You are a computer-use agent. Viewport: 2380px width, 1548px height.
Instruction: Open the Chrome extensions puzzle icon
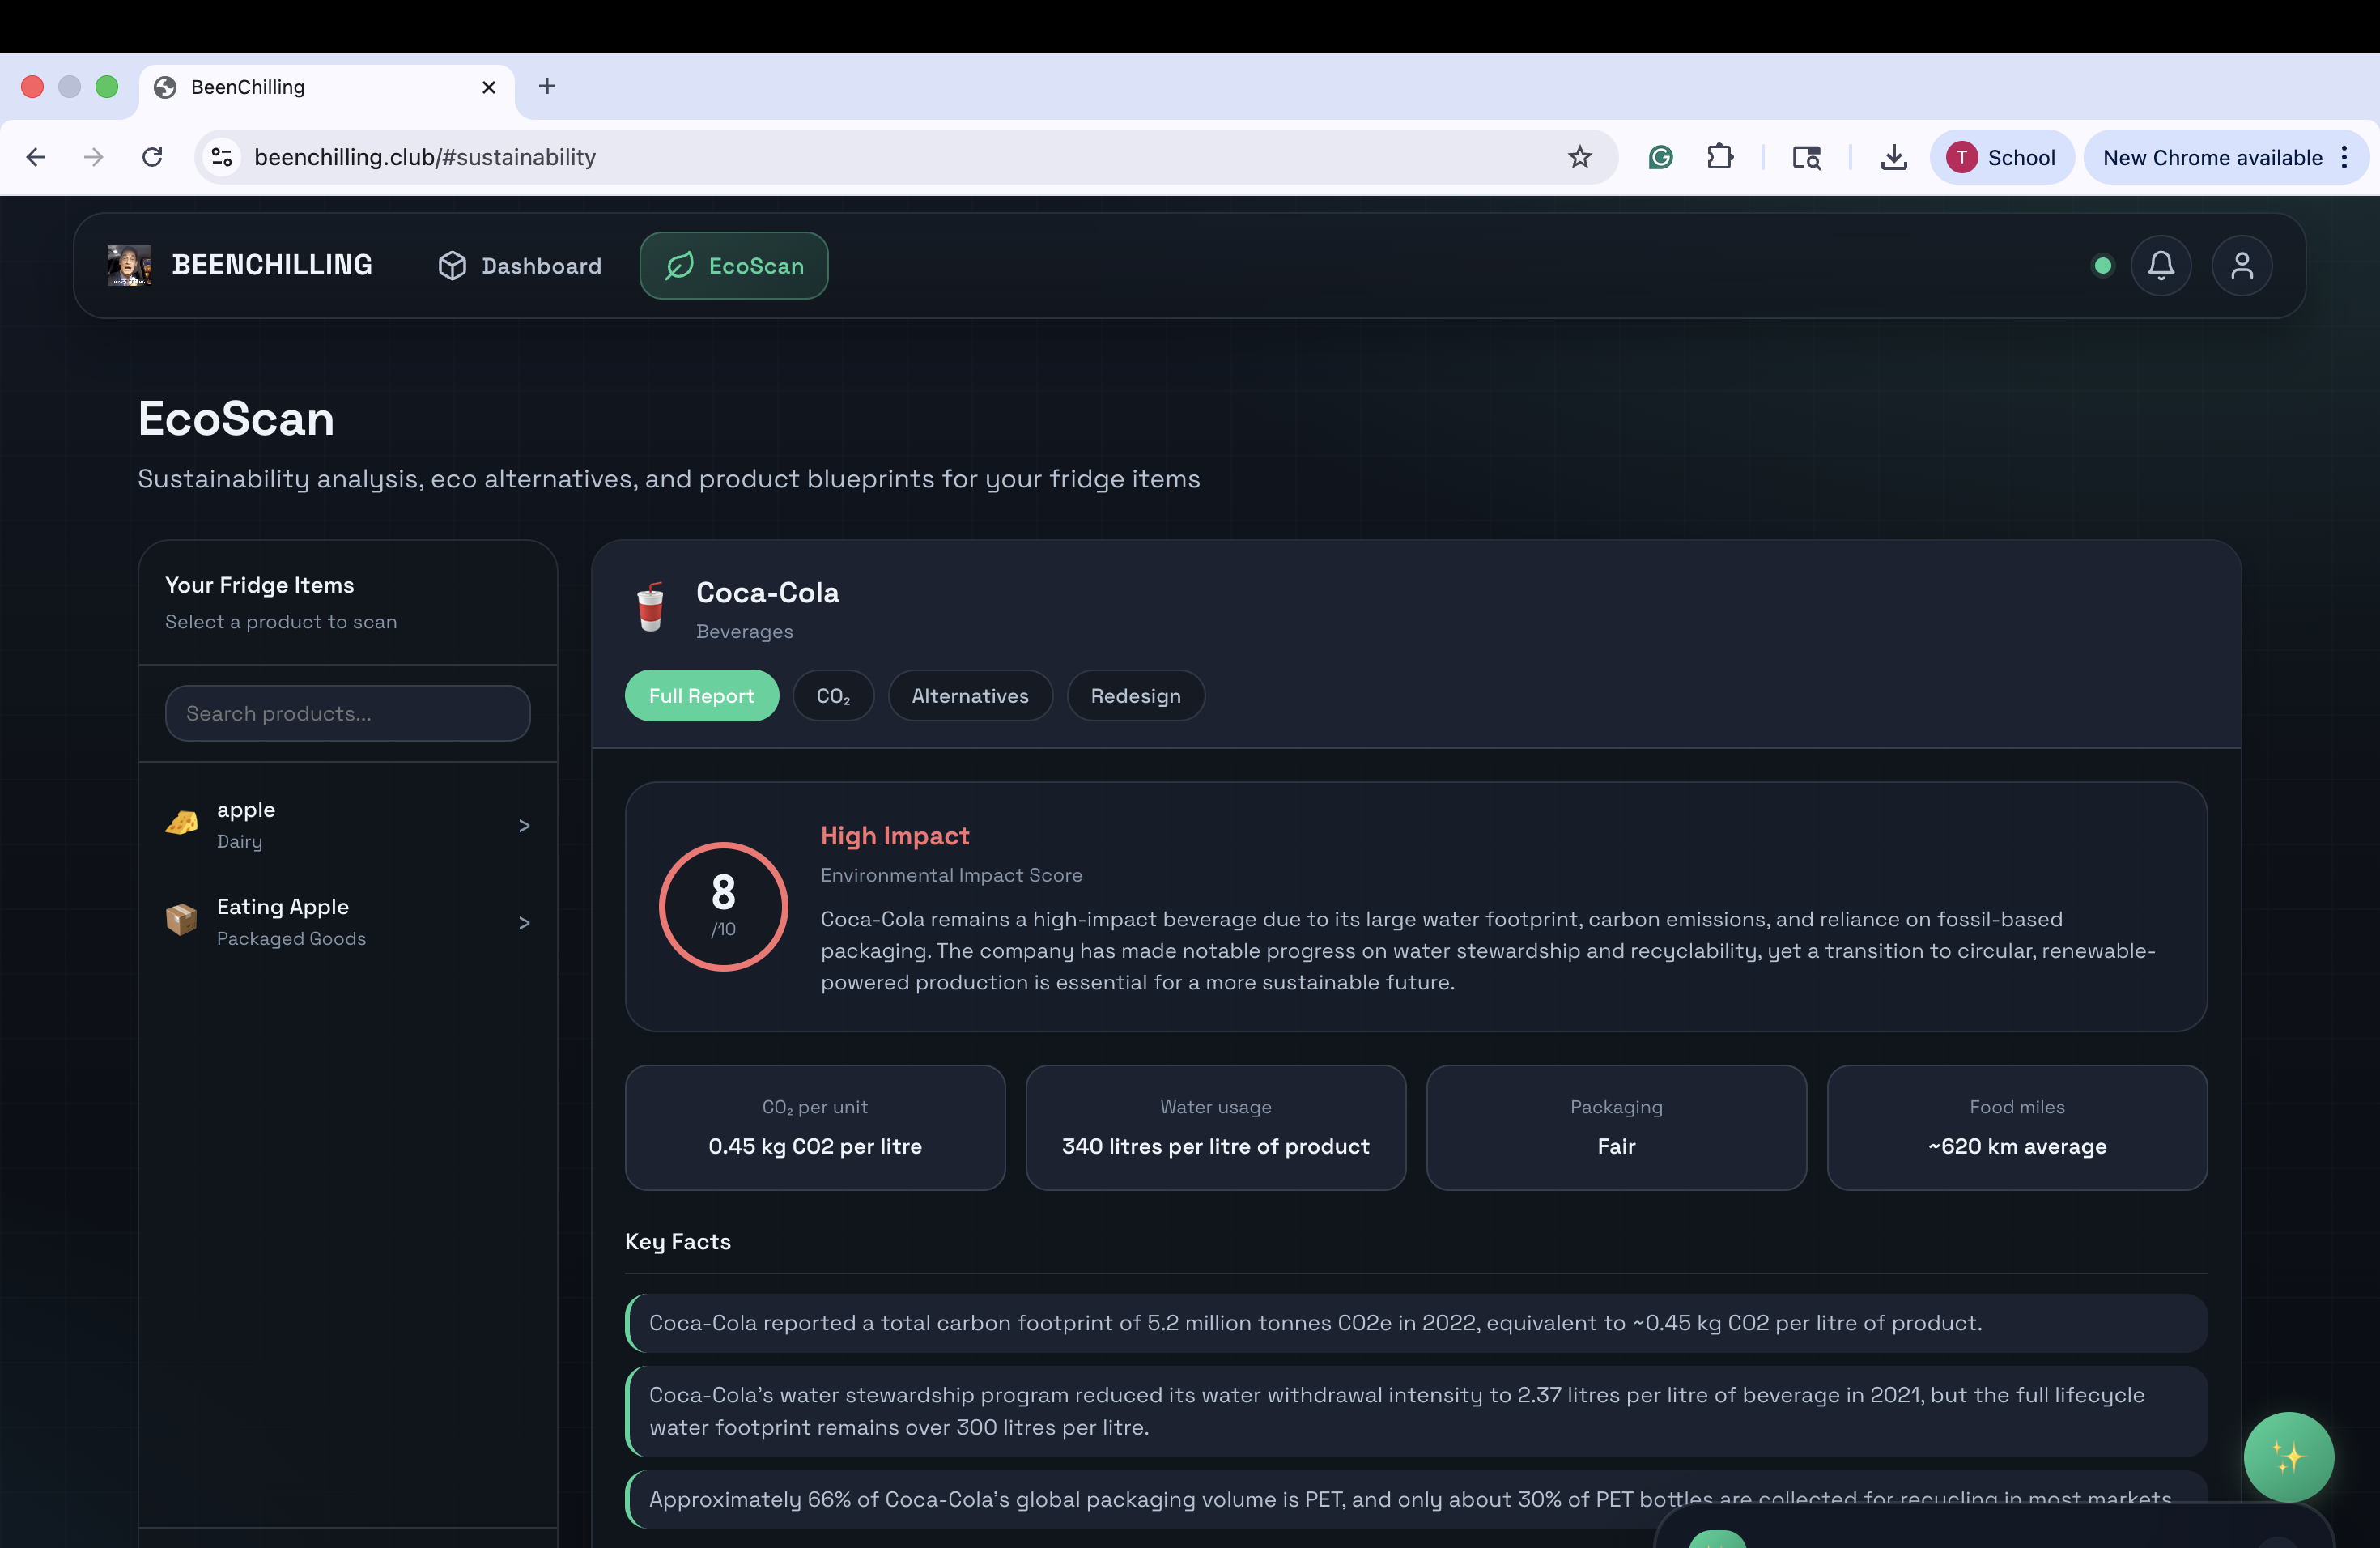1719,157
